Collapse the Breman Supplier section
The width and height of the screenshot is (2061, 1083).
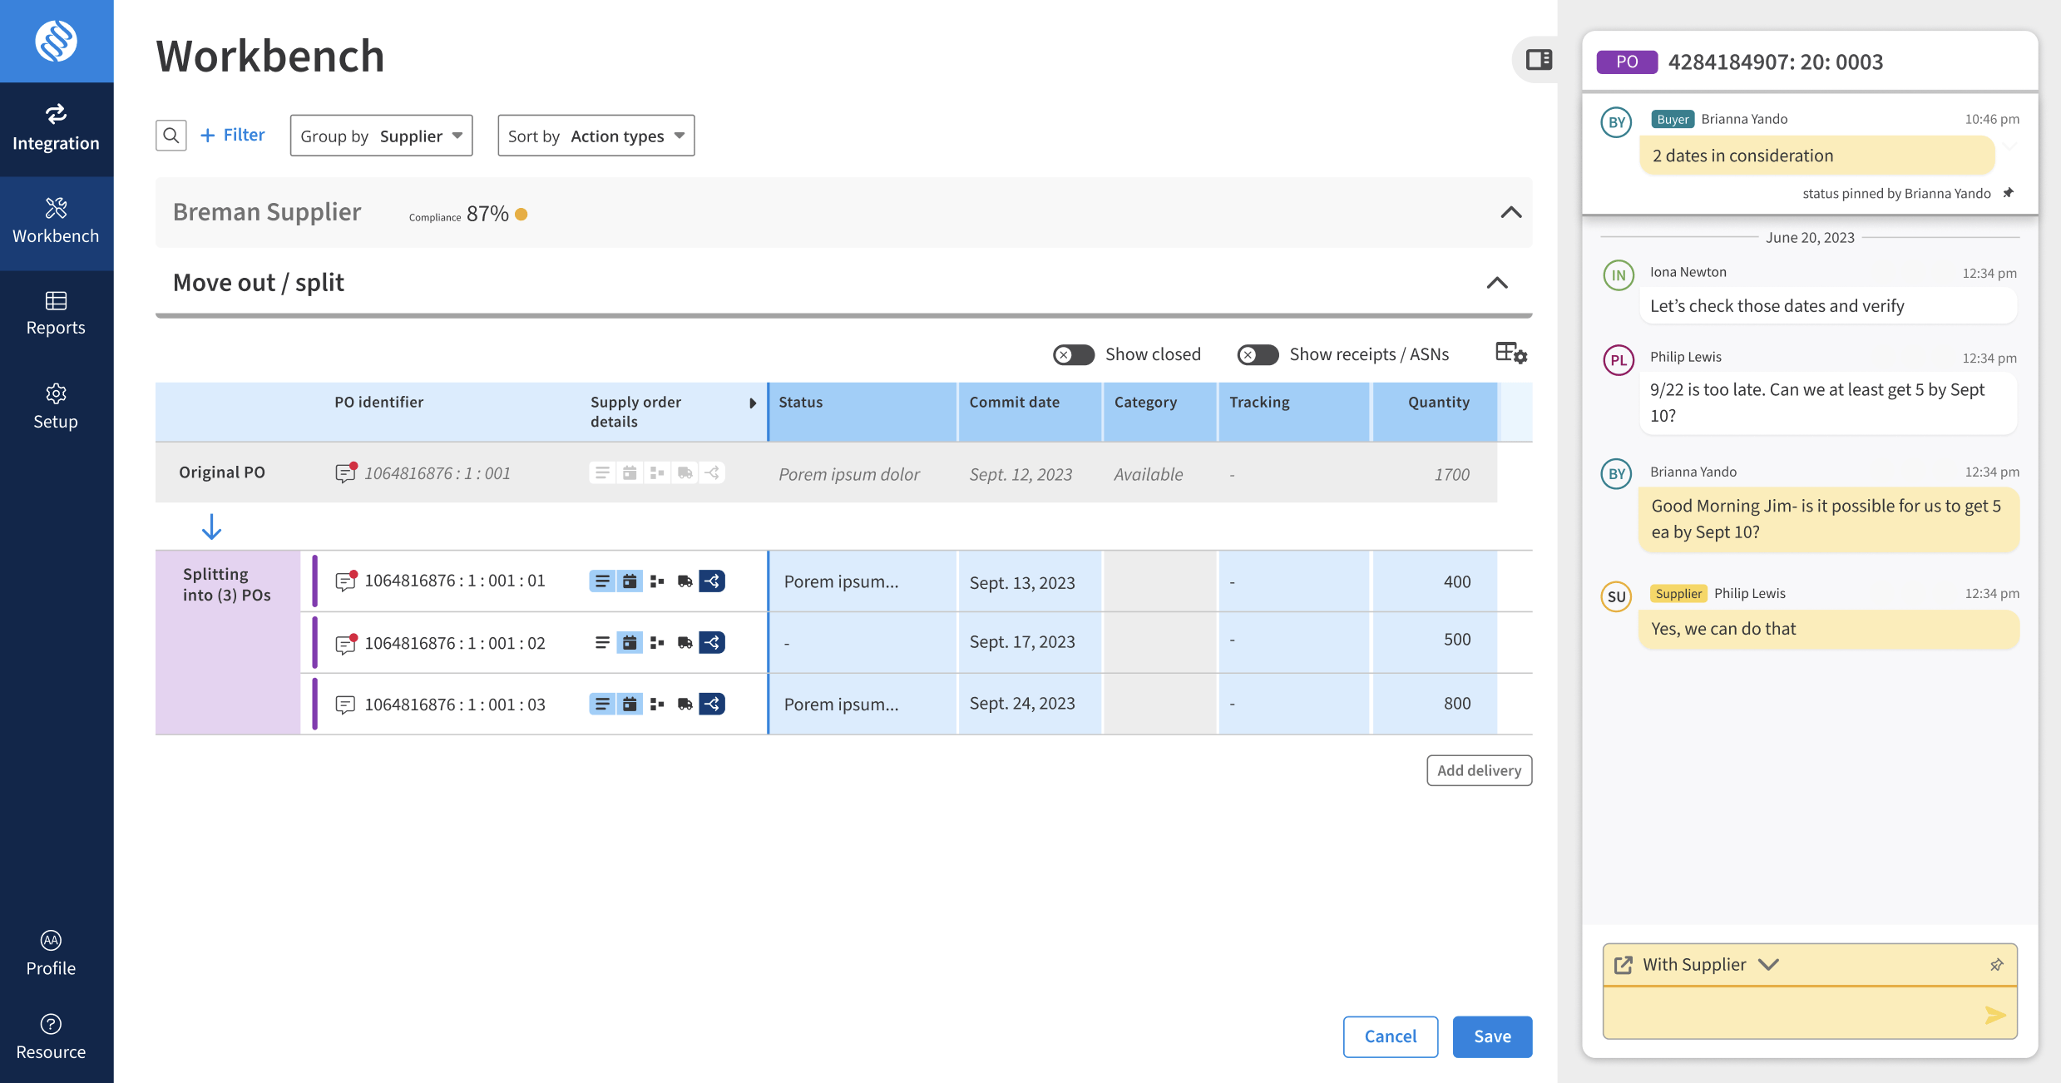tap(1510, 213)
